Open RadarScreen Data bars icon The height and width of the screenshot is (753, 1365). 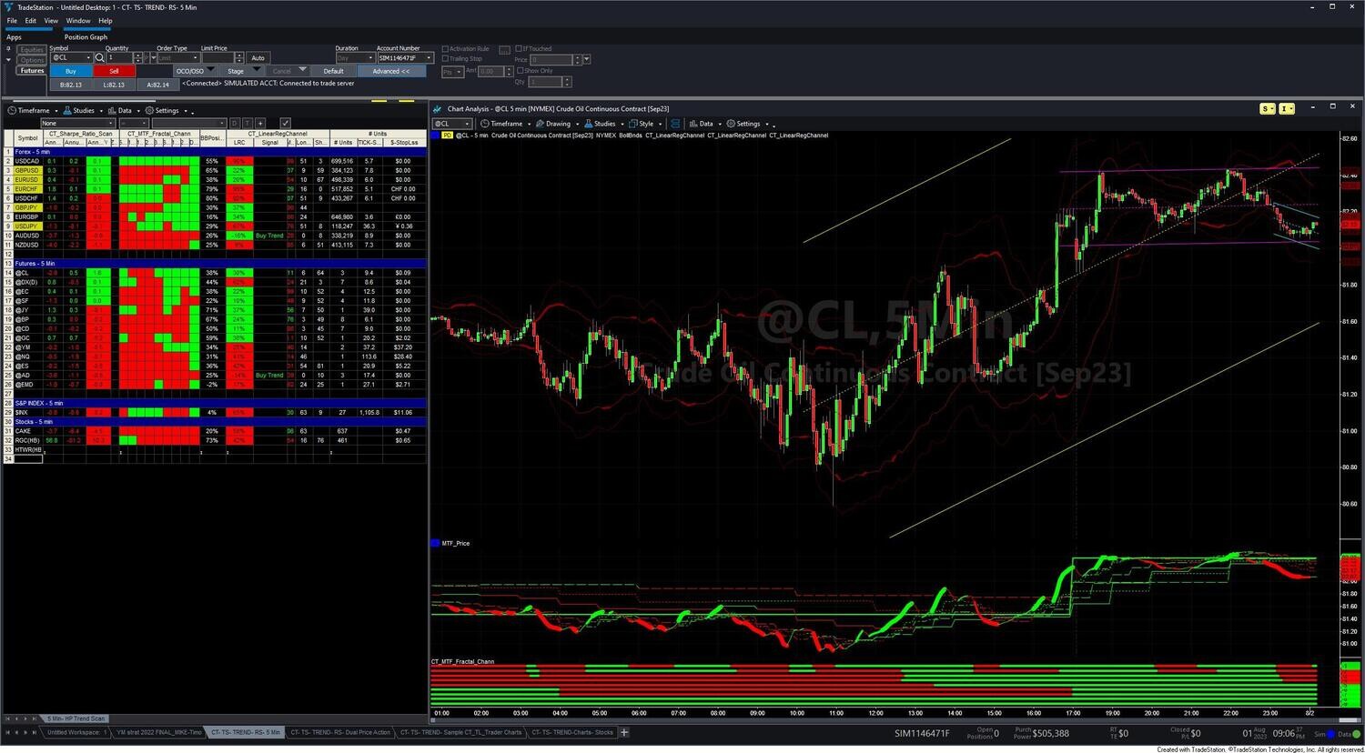pyautogui.click(x=112, y=111)
